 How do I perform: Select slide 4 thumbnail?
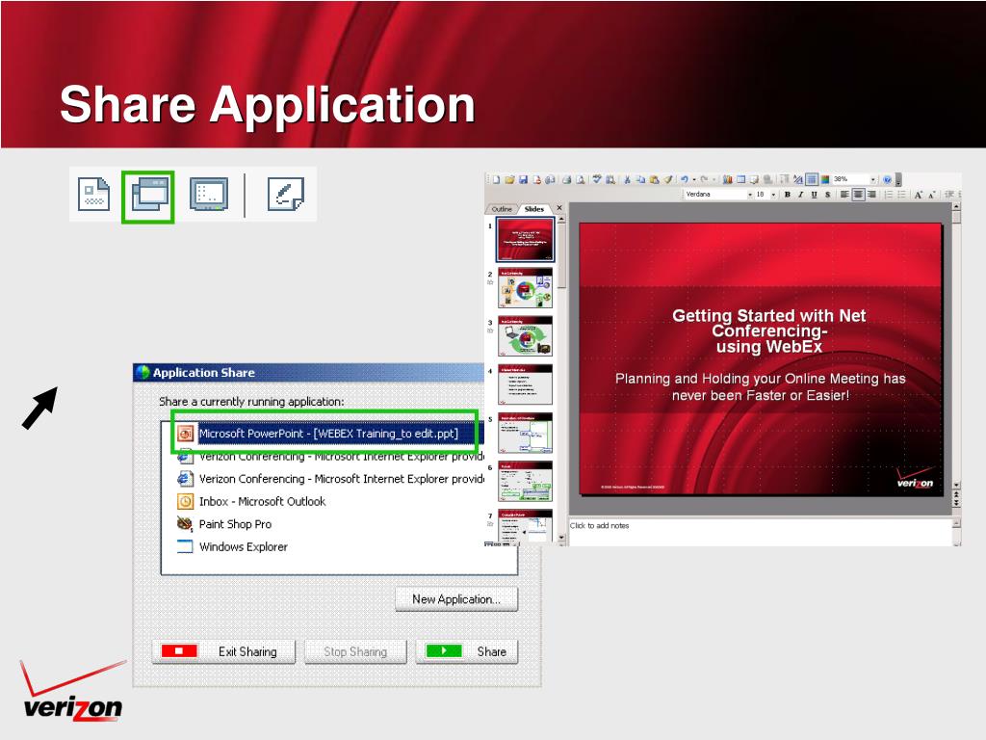tap(525, 384)
